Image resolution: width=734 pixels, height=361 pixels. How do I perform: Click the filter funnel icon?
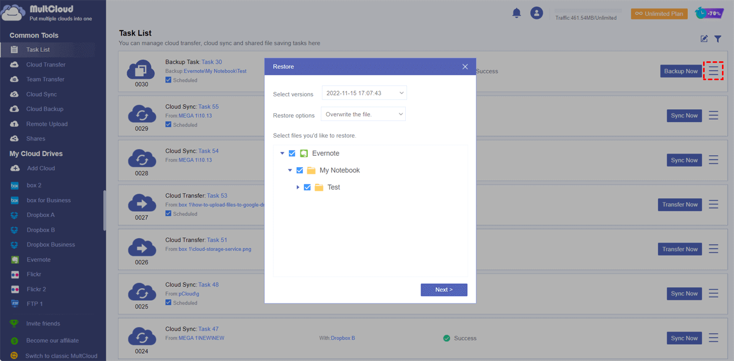pos(718,39)
